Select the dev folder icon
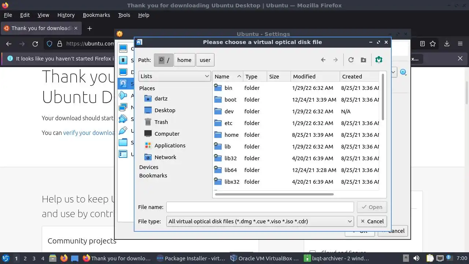This screenshot has height=264, width=469. 218,111
